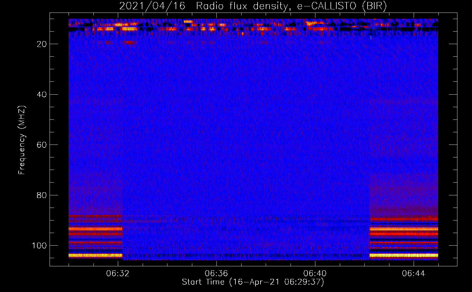Click the '80' frequency tick label
The width and height of the screenshot is (472, 292).
pos(42,195)
